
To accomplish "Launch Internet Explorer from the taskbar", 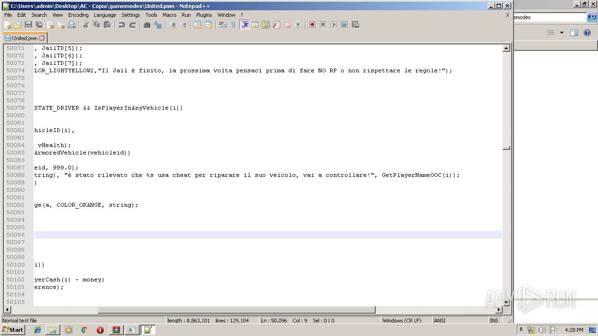I will pos(37,330).
